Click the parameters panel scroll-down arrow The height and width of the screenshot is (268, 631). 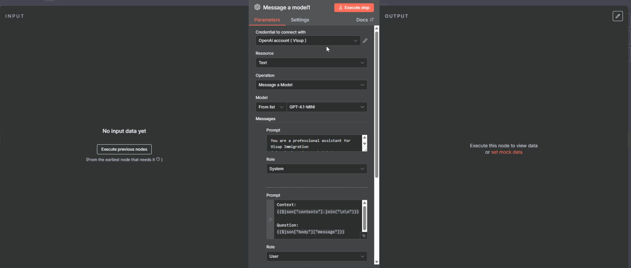[377, 262]
